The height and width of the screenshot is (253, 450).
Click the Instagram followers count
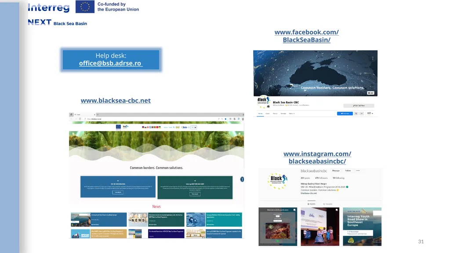[321, 178]
